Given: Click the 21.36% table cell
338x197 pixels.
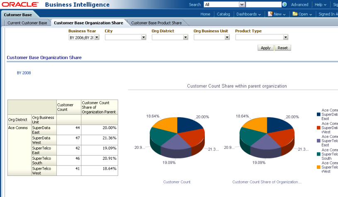Looking at the screenshot, I should click(100, 140).
